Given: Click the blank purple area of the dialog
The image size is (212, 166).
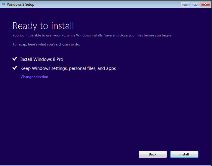Looking at the screenshot, I should click(105, 114).
